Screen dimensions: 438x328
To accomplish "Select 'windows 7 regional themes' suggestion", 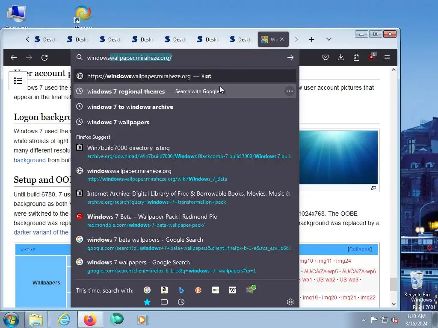I will [185, 91].
